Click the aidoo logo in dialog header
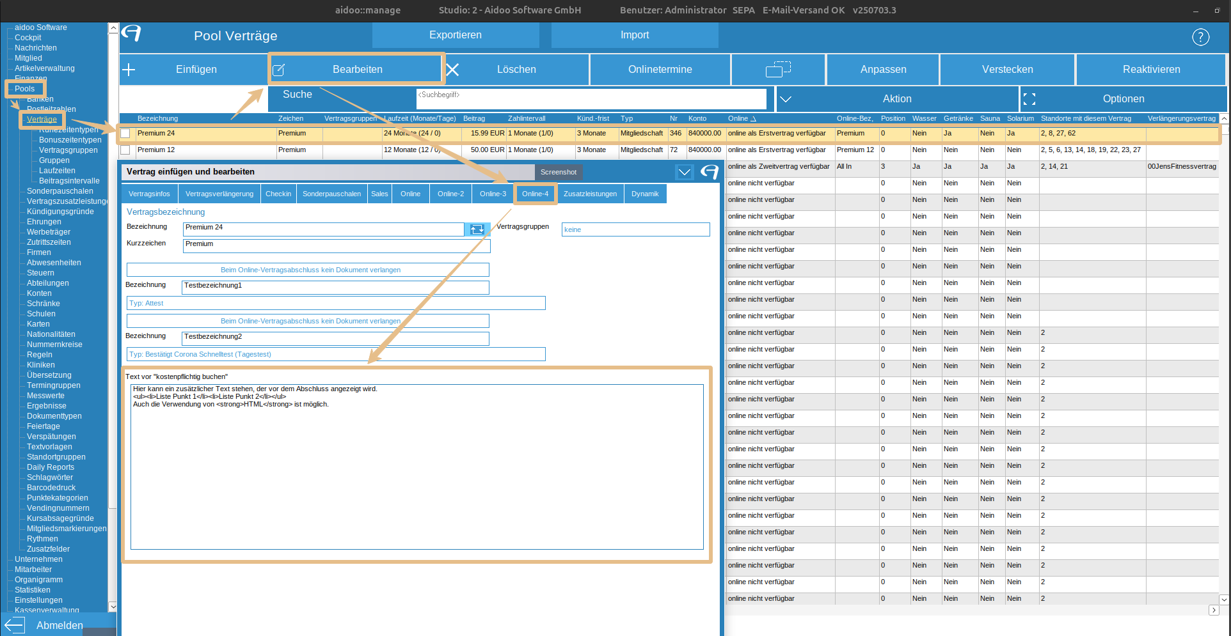Image resolution: width=1231 pixels, height=636 pixels. tap(709, 172)
